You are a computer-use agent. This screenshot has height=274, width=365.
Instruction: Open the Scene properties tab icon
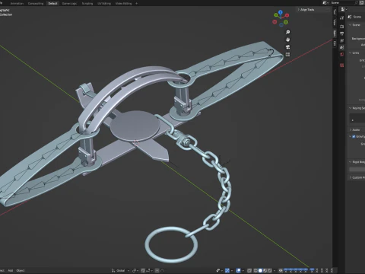342,47
